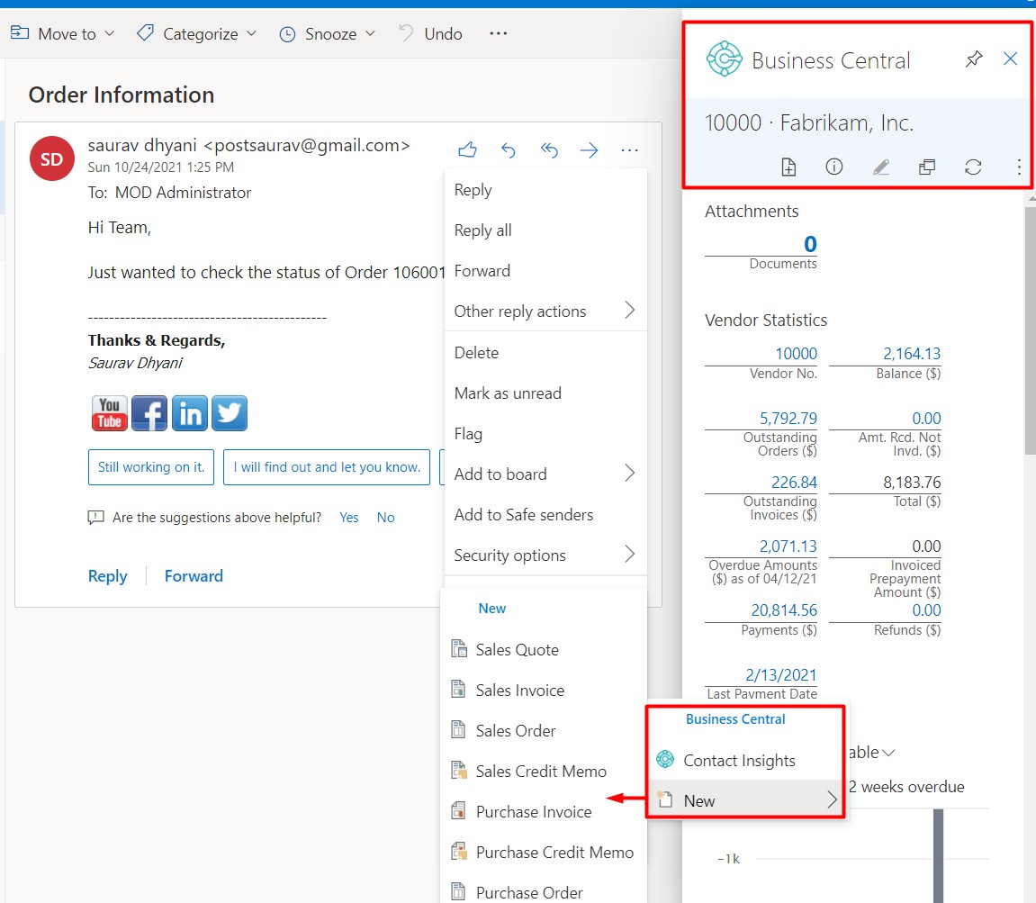Flag this email message

[468, 433]
